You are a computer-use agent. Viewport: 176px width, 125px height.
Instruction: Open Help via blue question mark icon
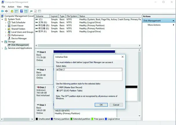(21, 11)
